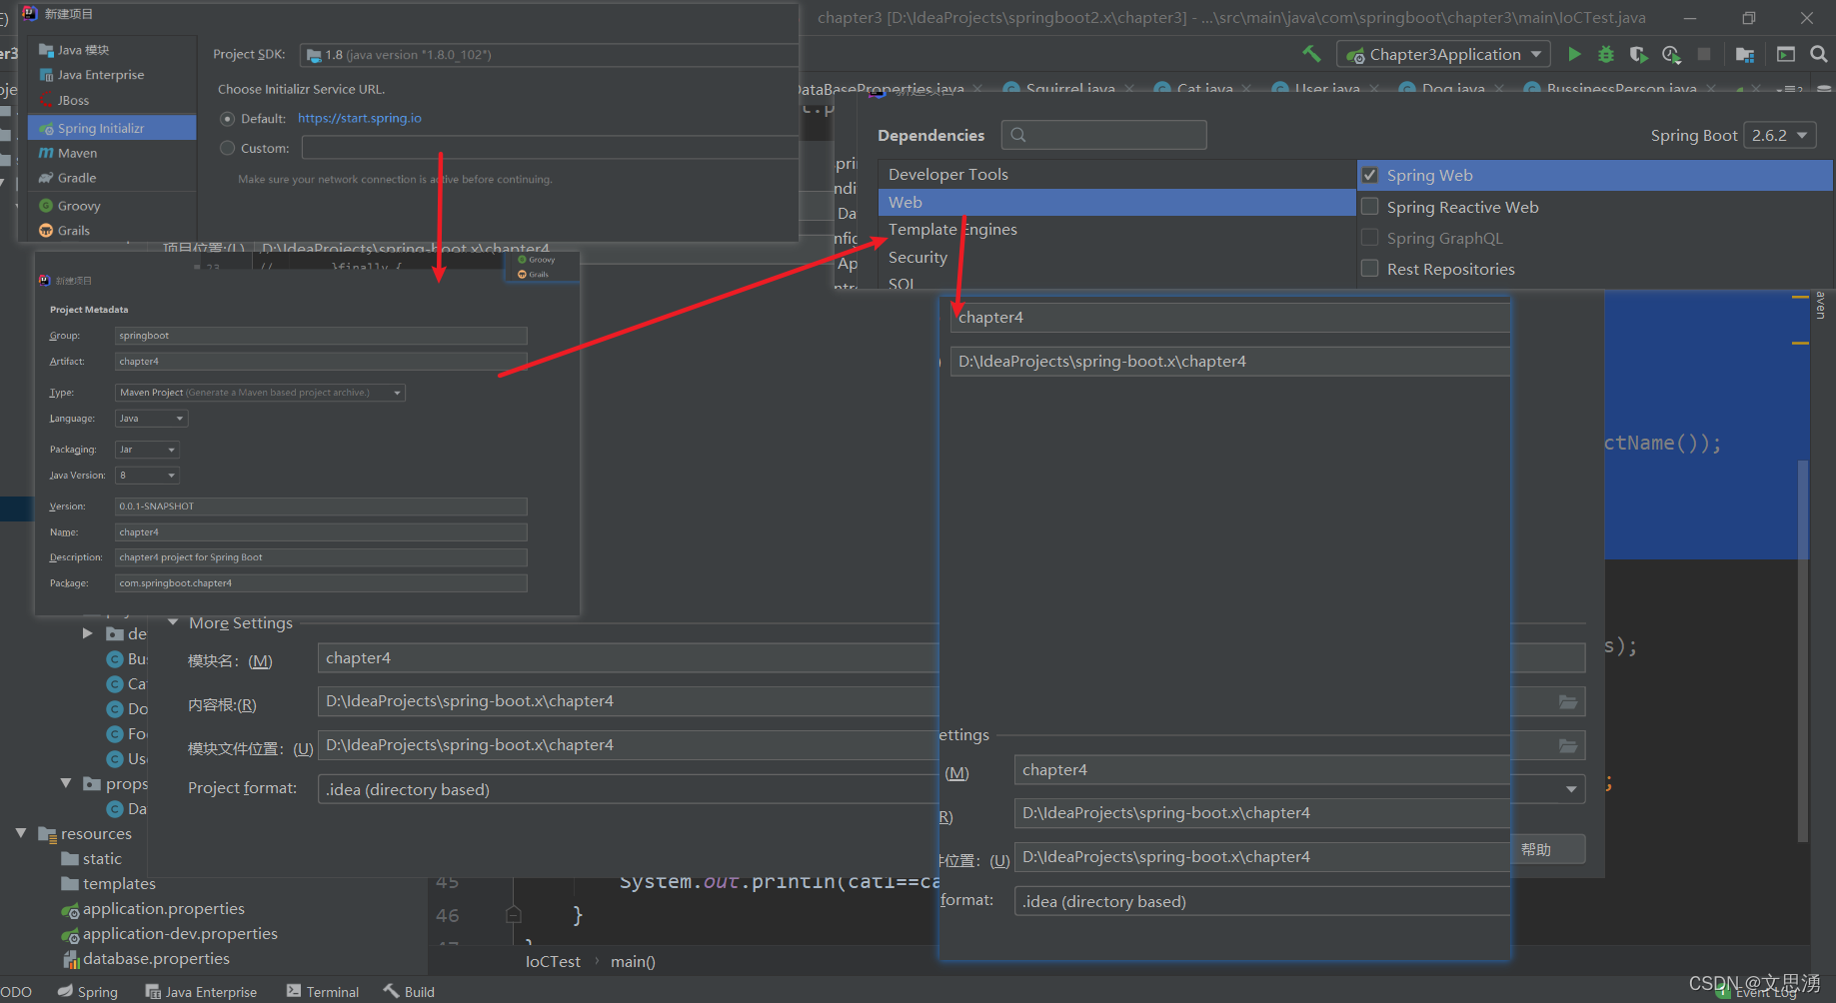Open the Spring tool window tab
Image resolution: width=1836 pixels, height=1003 pixels.
pos(88,992)
